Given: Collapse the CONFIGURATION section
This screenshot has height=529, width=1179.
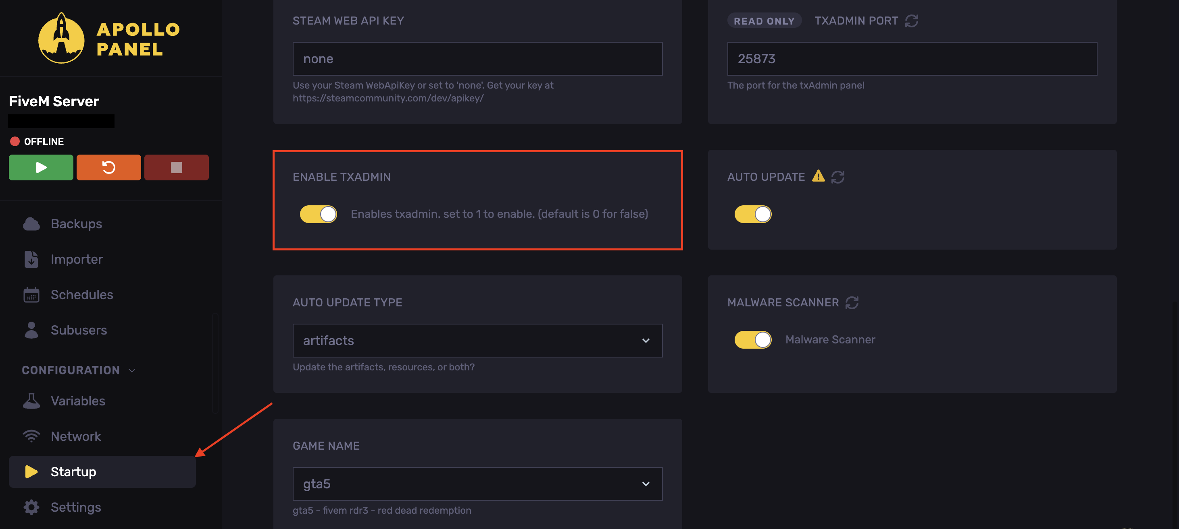Looking at the screenshot, I should pyautogui.click(x=79, y=370).
